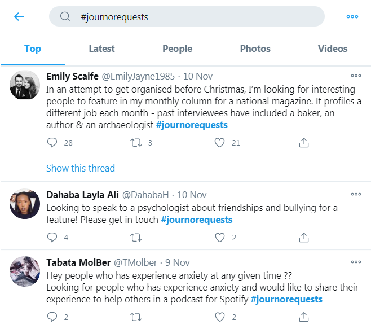Viewport: 371px width, 329px height.
Task: Reply to Dahaba Layla Ali's tweet
Action: coord(52,237)
